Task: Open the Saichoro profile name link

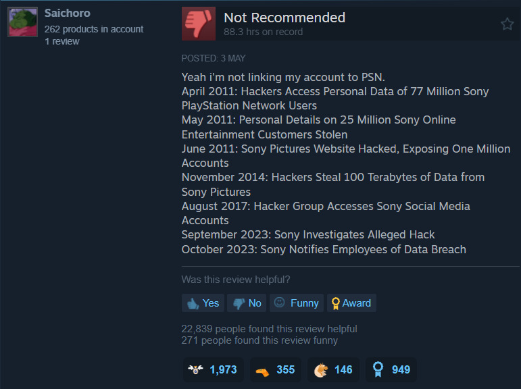Action: tap(68, 13)
